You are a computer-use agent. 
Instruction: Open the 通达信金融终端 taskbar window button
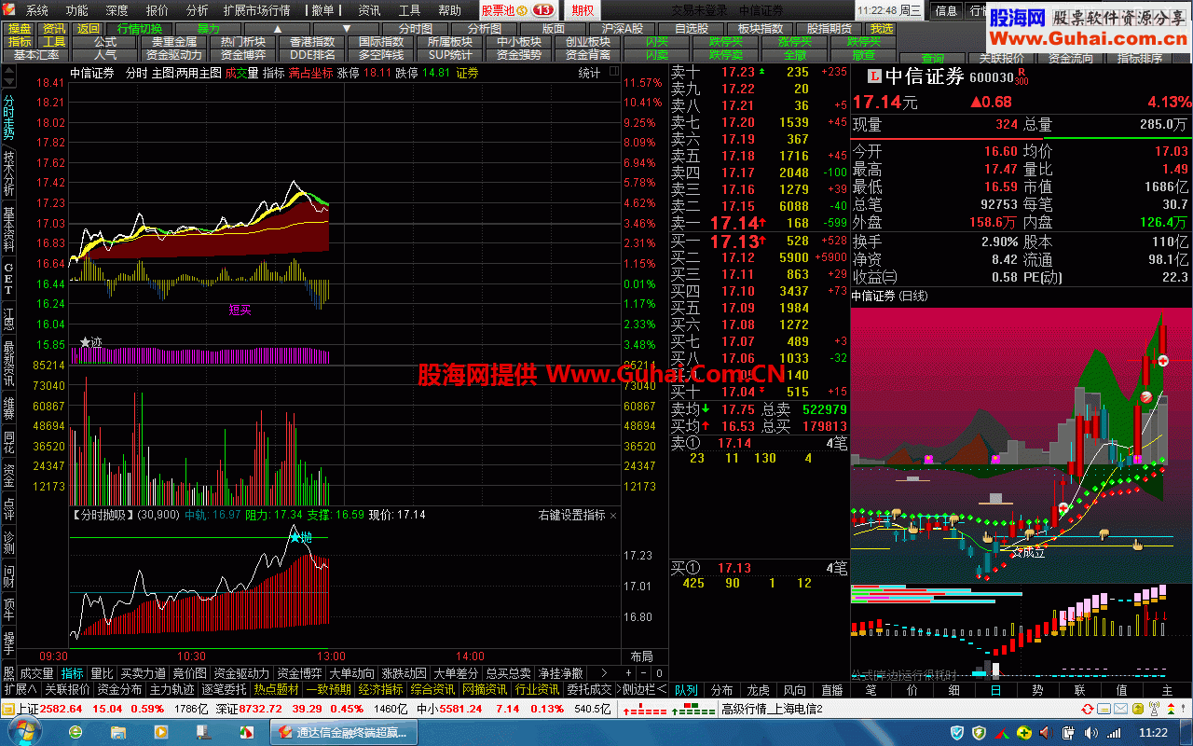coord(345,733)
